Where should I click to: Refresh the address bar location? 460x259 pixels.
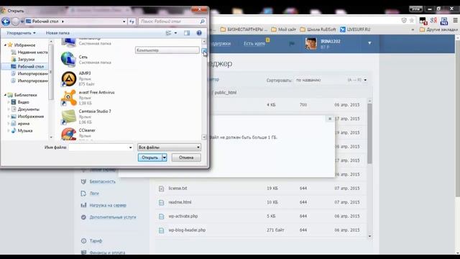tap(132, 22)
